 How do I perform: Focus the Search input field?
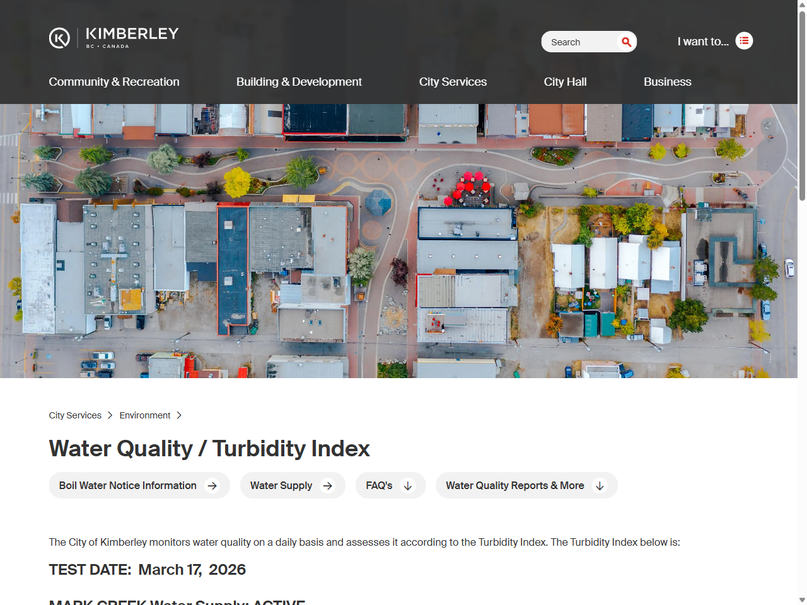(580, 42)
